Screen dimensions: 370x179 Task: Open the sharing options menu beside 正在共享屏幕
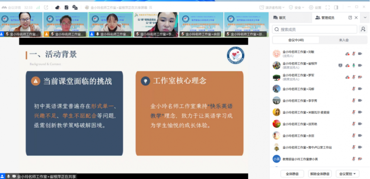(x=151, y=7)
